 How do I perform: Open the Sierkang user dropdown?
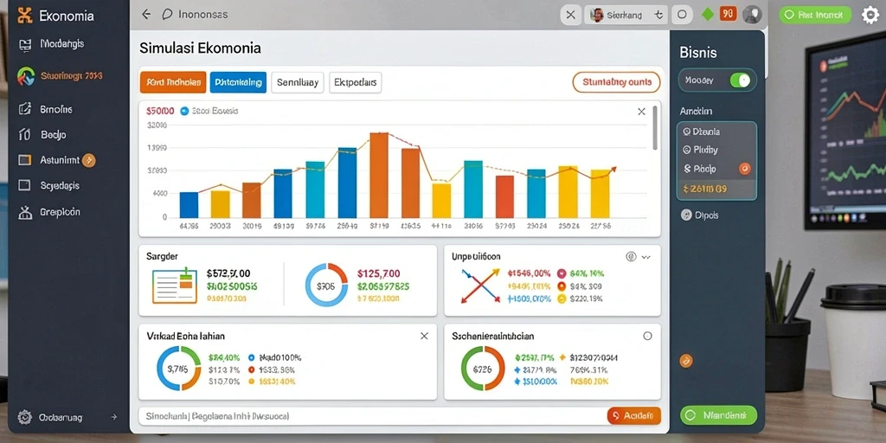[x=626, y=16]
